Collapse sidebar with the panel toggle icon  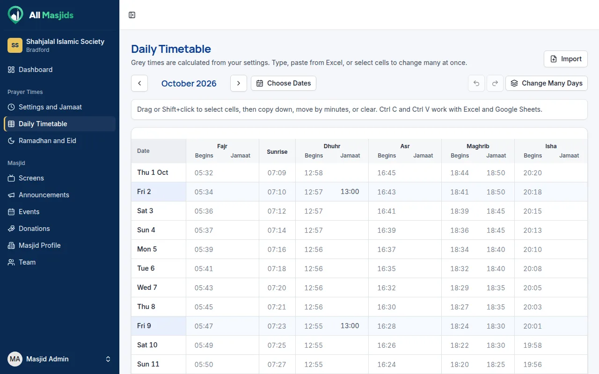132,15
